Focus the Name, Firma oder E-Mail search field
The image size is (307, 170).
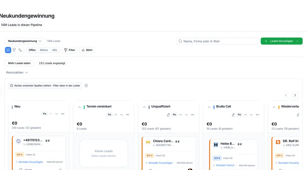[x=217, y=41]
